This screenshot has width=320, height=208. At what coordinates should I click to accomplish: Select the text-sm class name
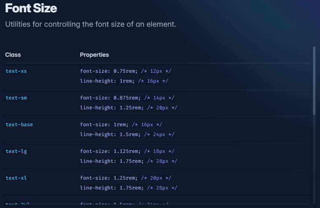pyautogui.click(x=16, y=98)
